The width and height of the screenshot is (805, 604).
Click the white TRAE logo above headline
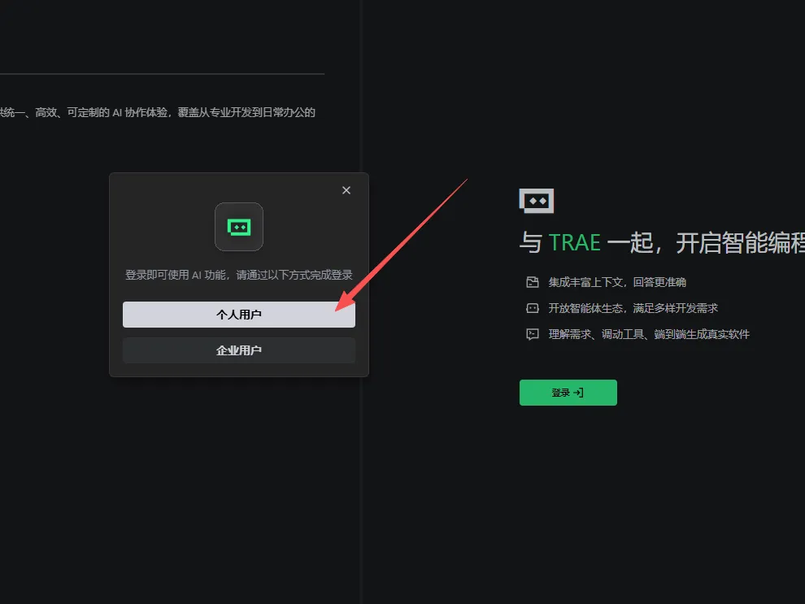pos(537,201)
